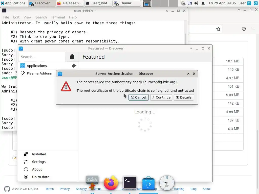Open terminal File menu

tap(6, 17)
